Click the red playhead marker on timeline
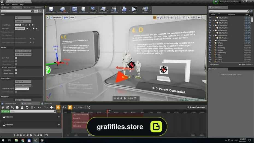This screenshot has height=143, width=254. point(107,111)
